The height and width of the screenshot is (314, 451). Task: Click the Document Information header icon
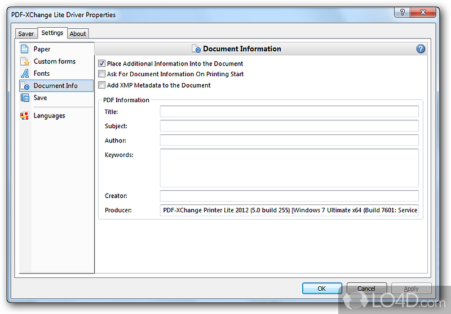pyautogui.click(x=196, y=49)
